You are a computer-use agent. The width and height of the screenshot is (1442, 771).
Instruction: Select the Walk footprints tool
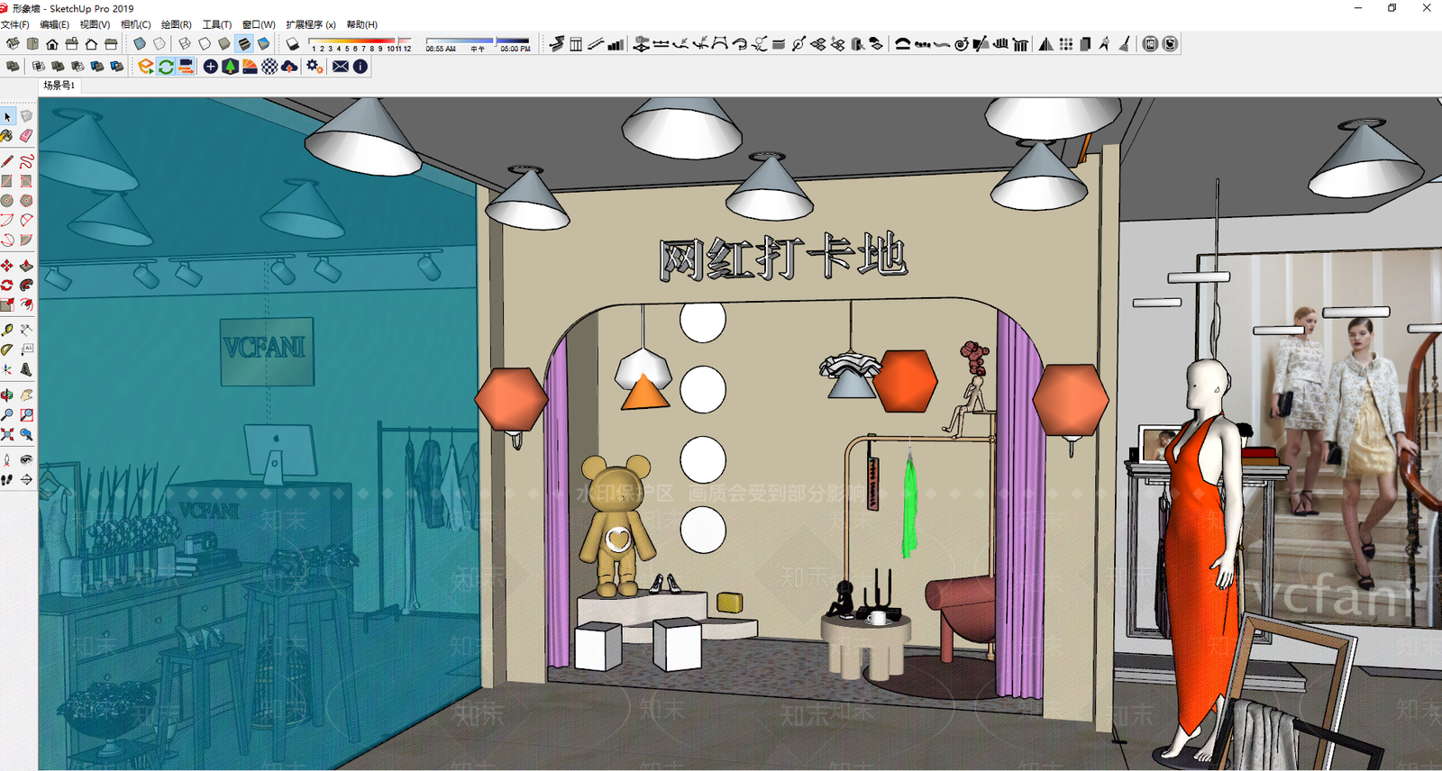click(x=7, y=480)
